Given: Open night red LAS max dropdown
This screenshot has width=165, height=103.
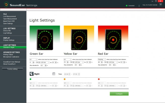Looking at the screenshot, I should (113, 86).
